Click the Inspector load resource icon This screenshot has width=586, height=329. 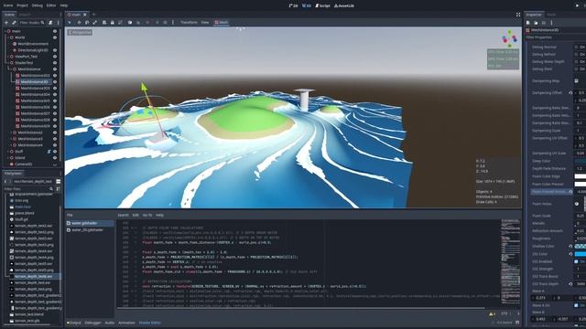click(536, 22)
